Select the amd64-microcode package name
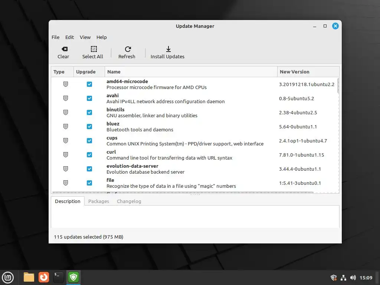This screenshot has height=285, width=380. click(x=127, y=81)
